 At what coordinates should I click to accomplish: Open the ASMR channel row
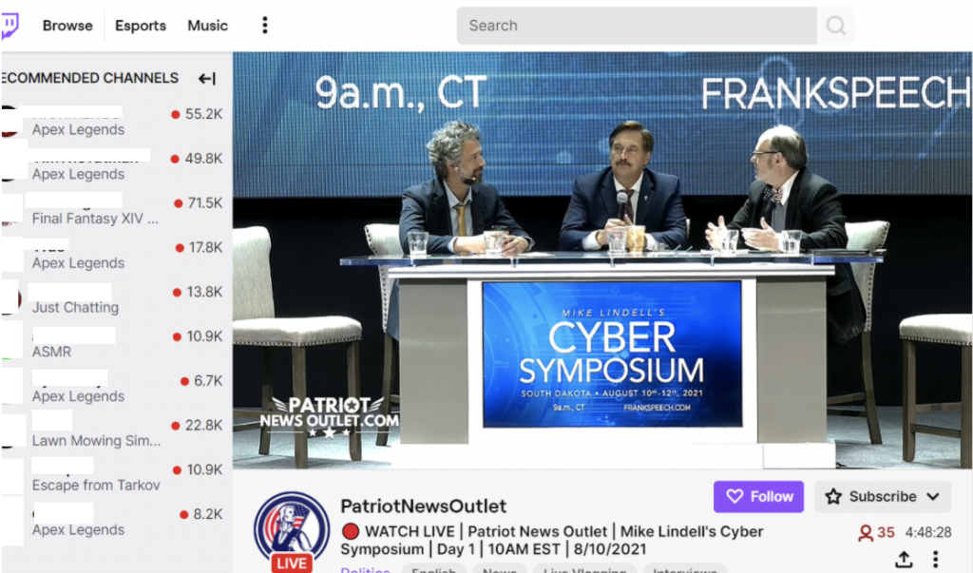point(115,343)
